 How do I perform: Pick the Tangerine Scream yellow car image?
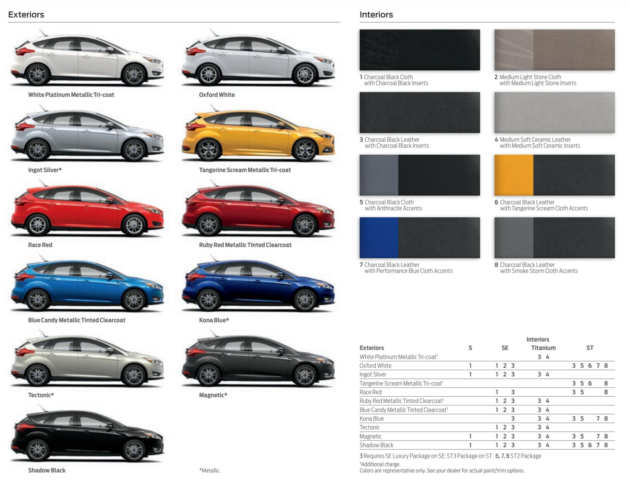coord(258,133)
